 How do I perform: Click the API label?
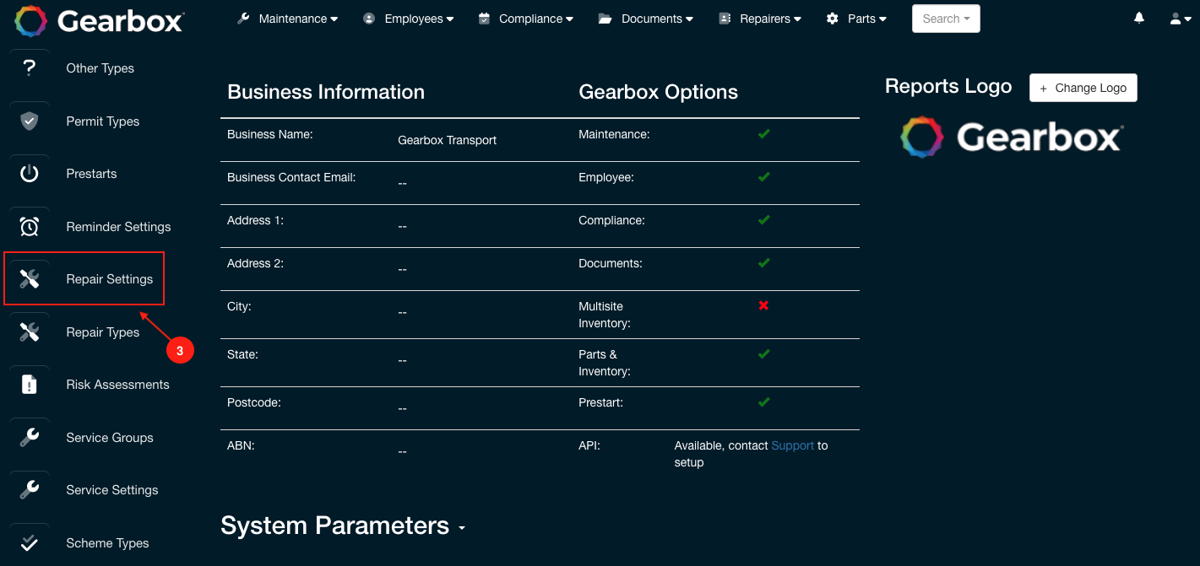[589, 445]
